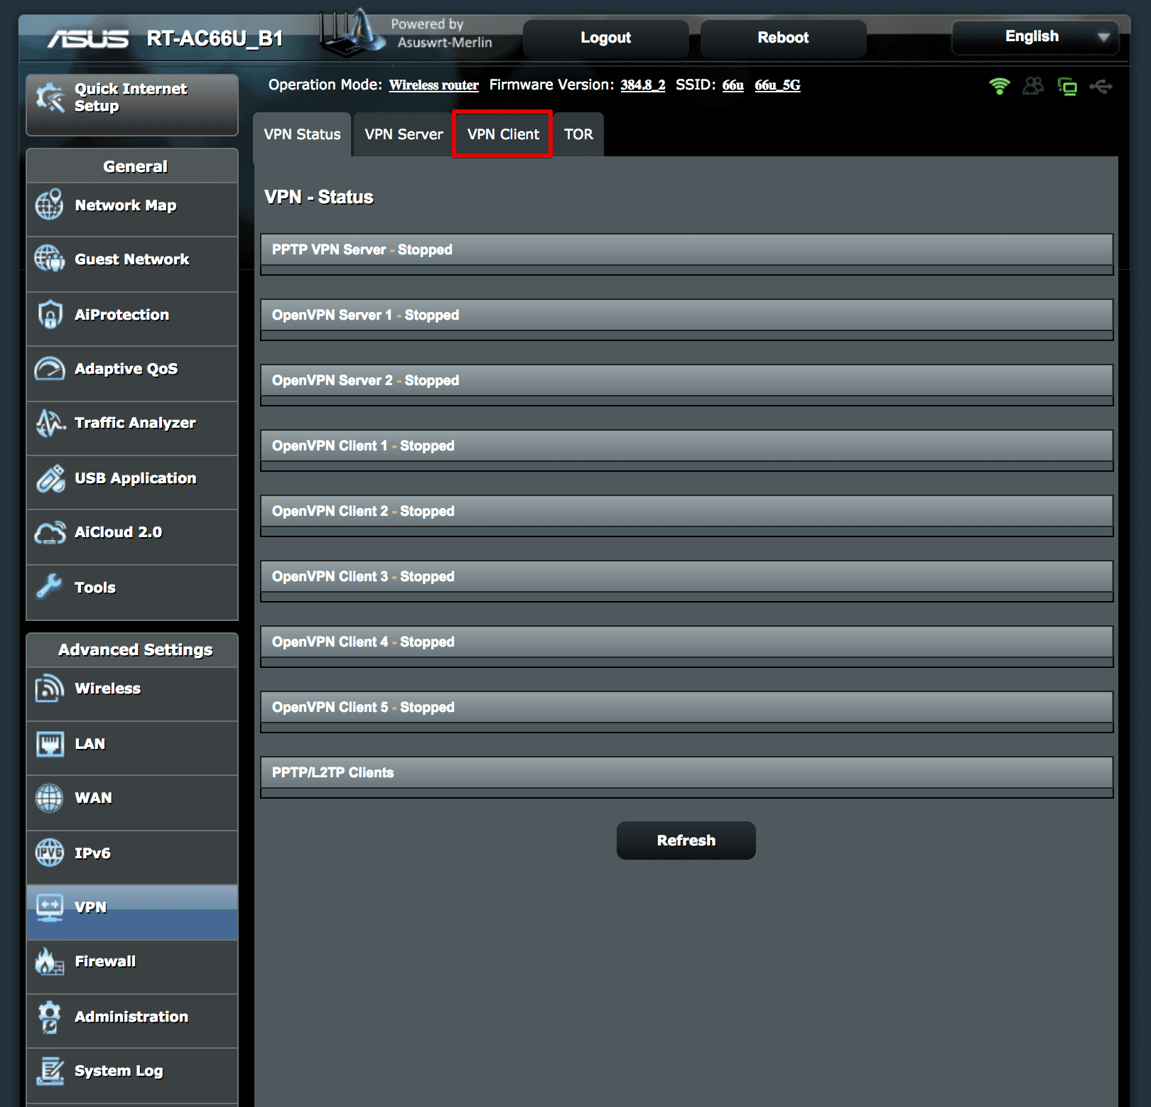
Task: Click the Refresh button
Action: tap(686, 840)
